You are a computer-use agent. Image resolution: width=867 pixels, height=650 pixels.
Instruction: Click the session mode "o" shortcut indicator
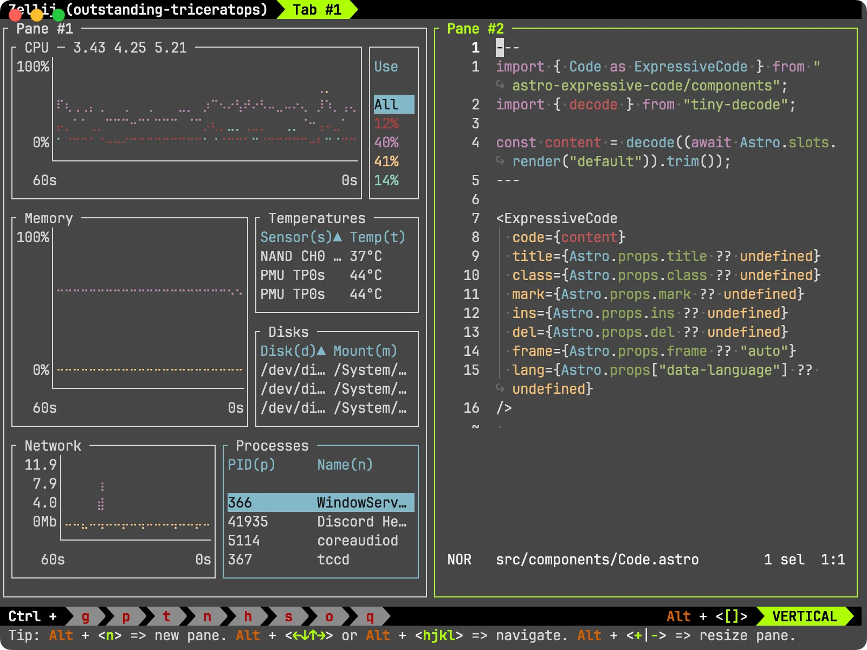click(x=329, y=616)
